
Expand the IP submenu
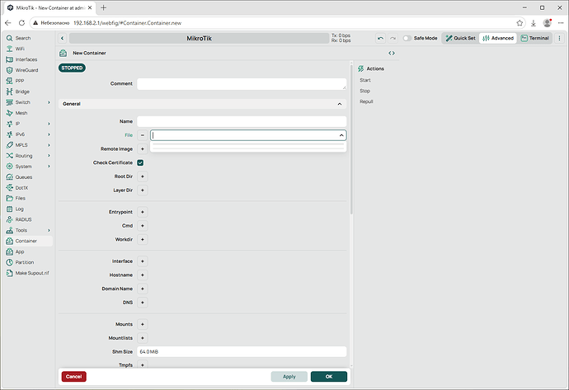pyautogui.click(x=49, y=124)
